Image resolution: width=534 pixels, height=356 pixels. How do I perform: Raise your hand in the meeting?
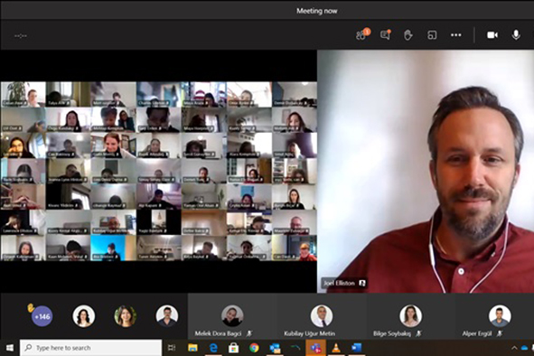pyautogui.click(x=408, y=34)
